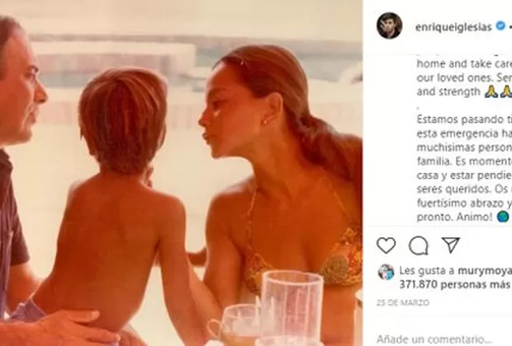Screen dimensions: 512x346
Task: Share the post with the paper plane icon
Action: click(x=450, y=245)
